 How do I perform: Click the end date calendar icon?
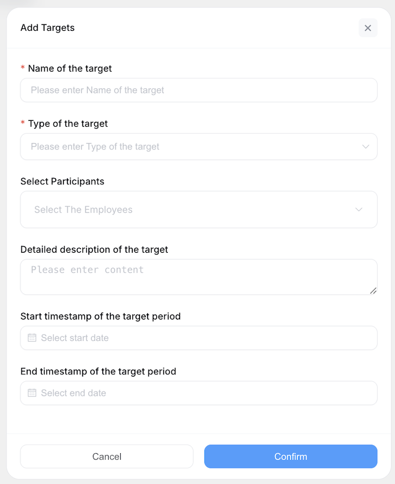32,393
